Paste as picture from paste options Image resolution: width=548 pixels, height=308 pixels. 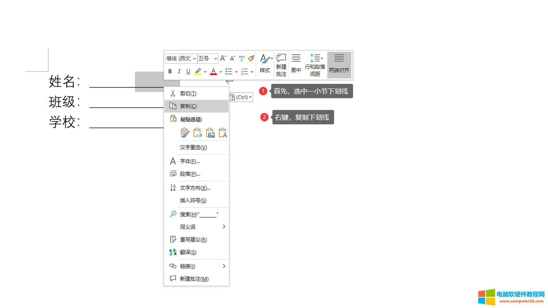coord(210,133)
